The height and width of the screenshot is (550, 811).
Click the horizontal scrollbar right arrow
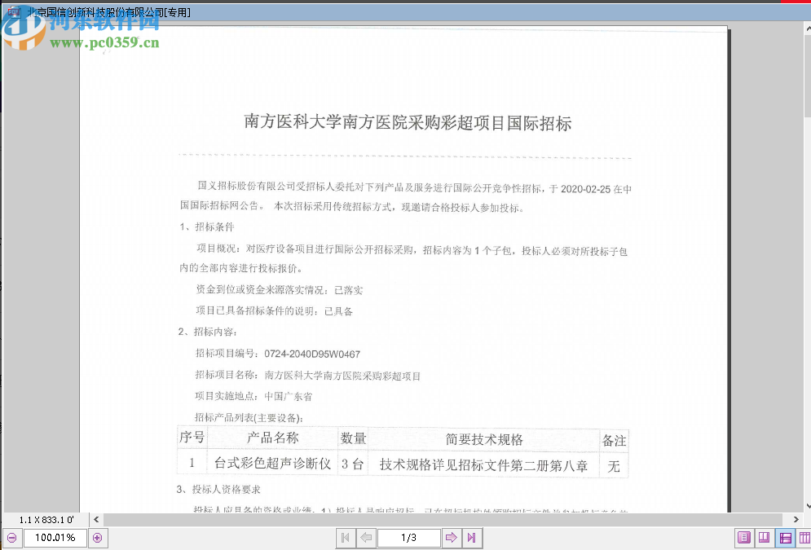point(796,519)
